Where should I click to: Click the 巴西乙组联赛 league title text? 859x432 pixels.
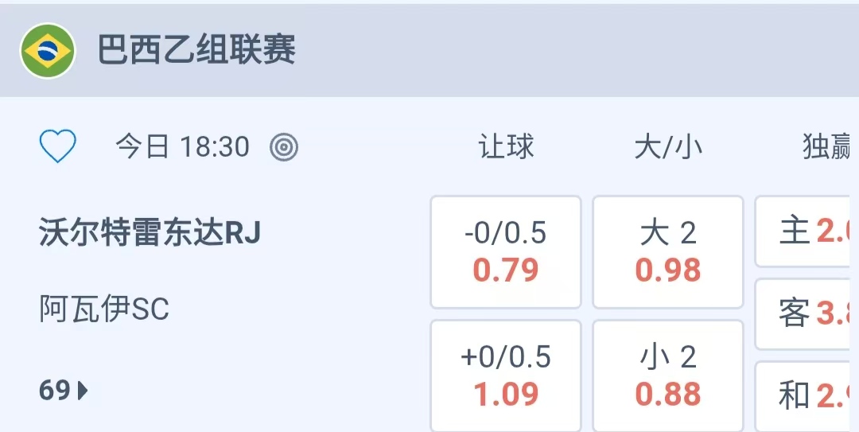[x=196, y=51]
